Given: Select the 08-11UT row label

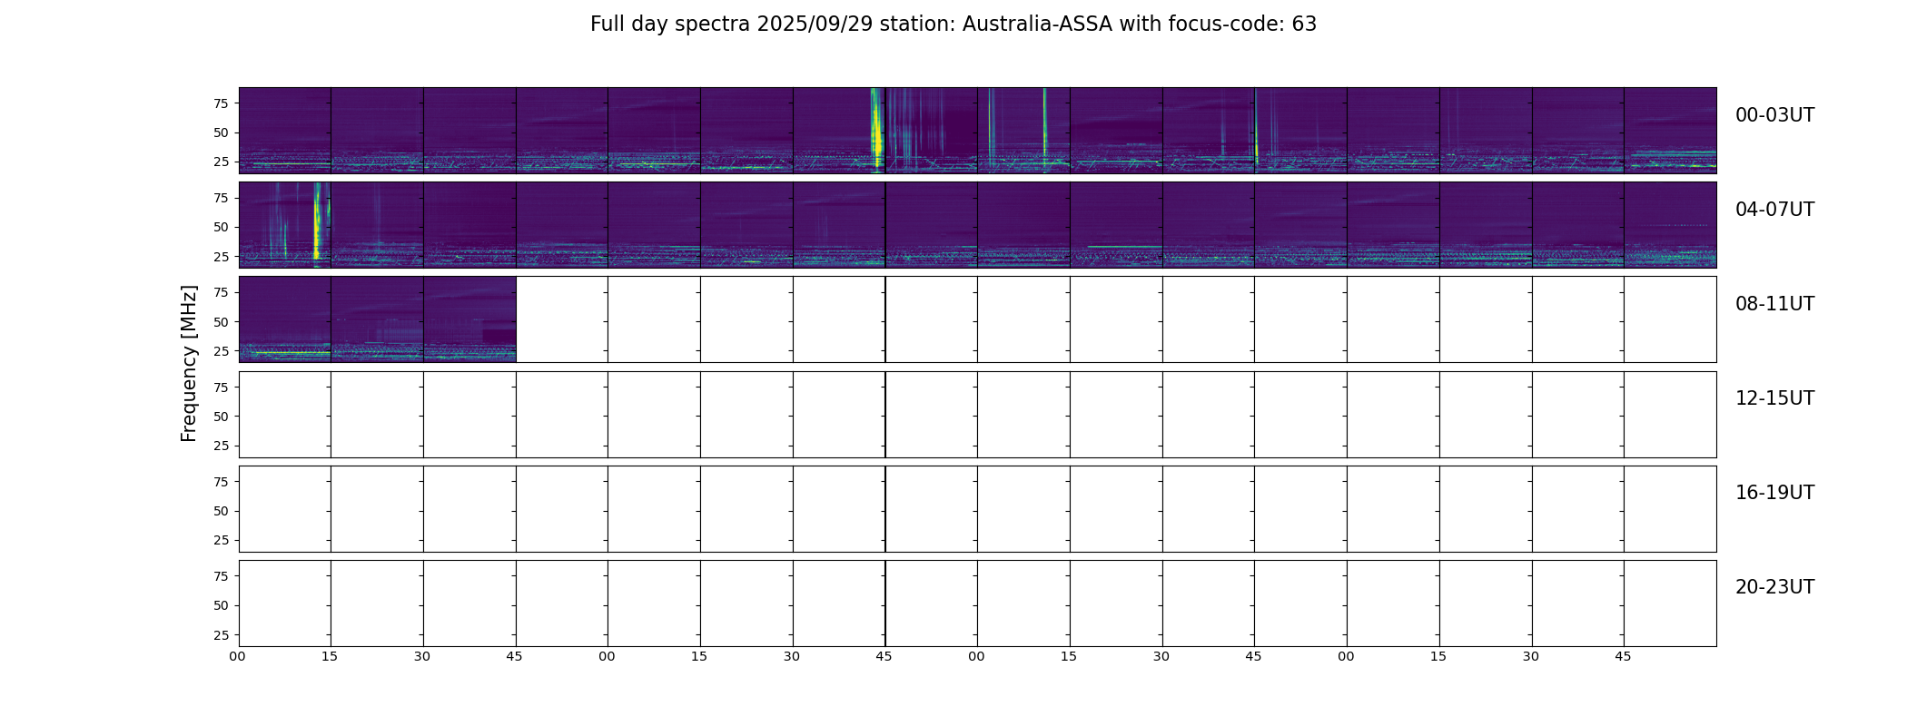Looking at the screenshot, I should tap(1774, 304).
